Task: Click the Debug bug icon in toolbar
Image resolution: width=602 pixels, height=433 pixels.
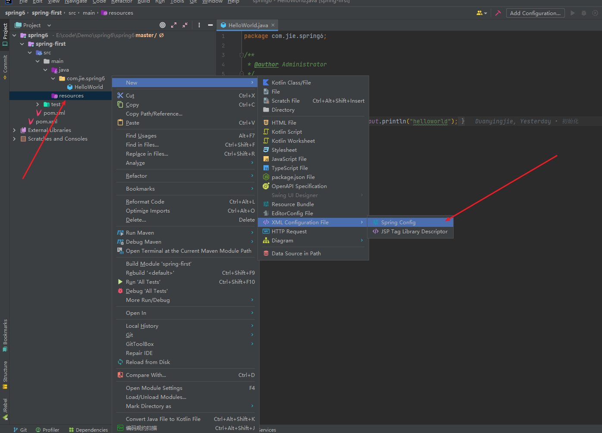Action: [x=584, y=13]
